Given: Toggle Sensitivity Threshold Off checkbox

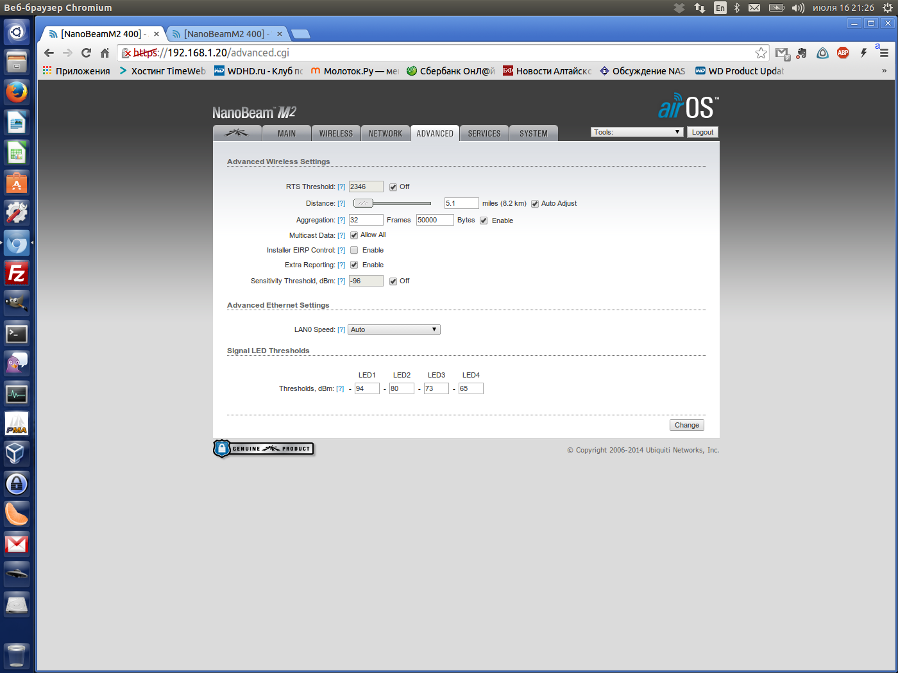Looking at the screenshot, I should 393,281.
